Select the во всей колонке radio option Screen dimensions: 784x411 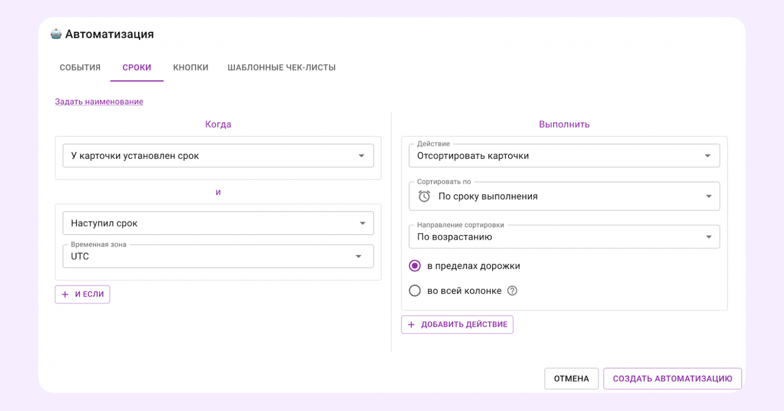pos(415,290)
